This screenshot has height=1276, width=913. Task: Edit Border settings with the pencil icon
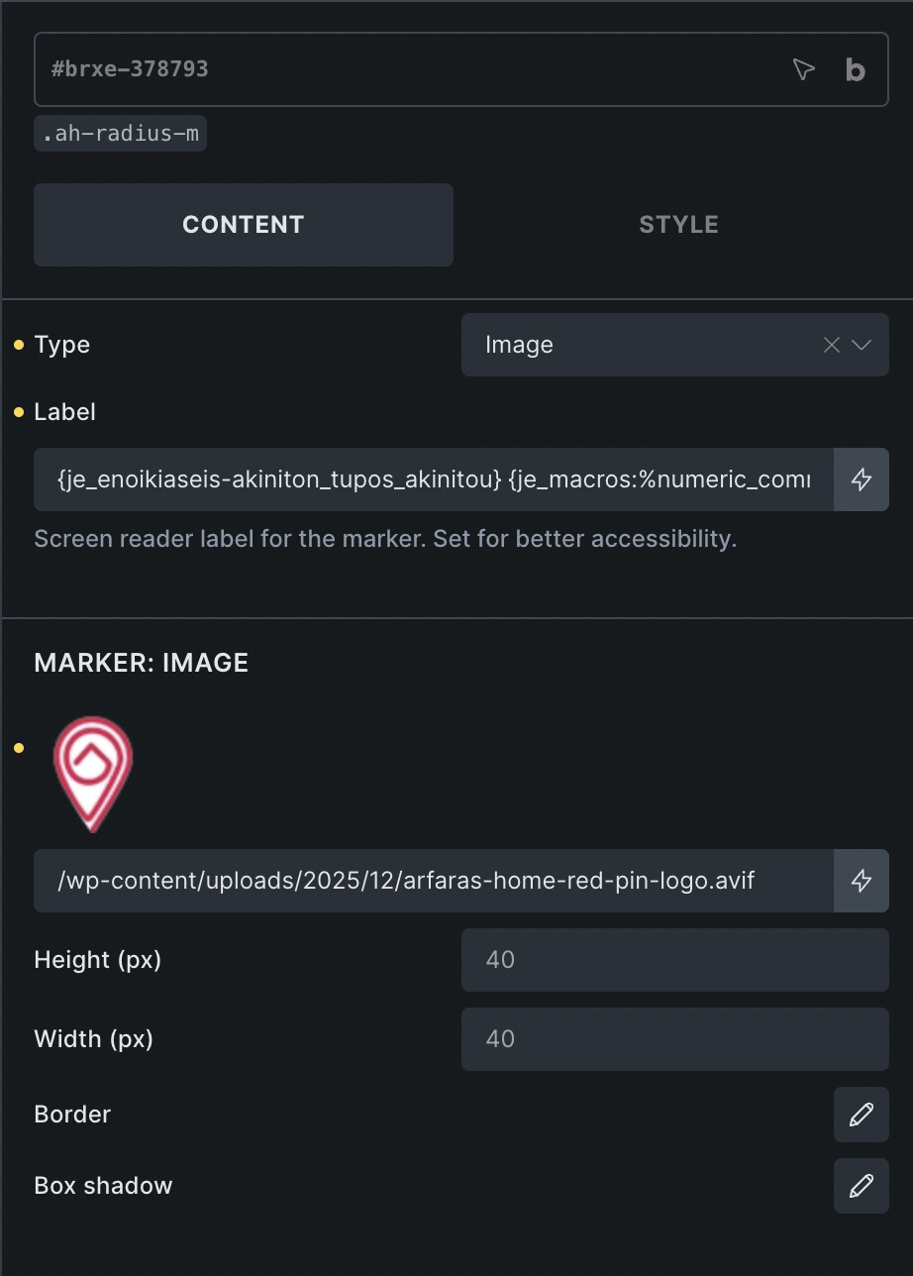(861, 1114)
